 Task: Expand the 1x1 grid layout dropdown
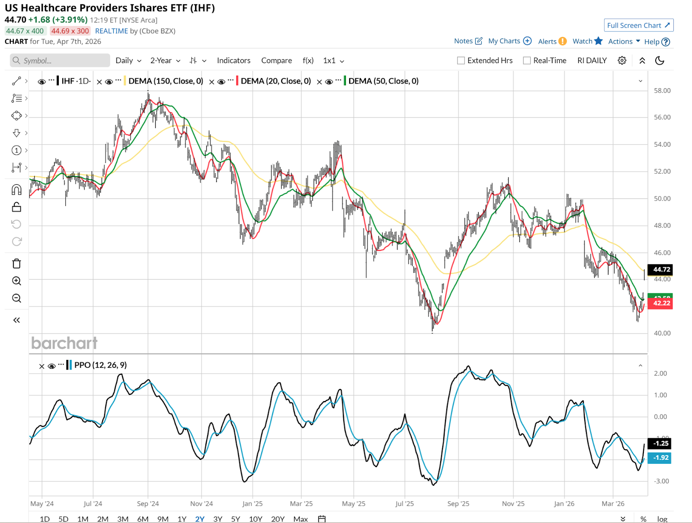333,61
